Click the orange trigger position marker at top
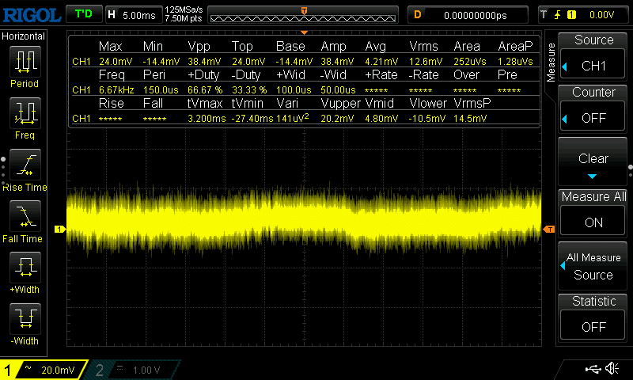This screenshot has width=633, height=380. (x=305, y=9)
